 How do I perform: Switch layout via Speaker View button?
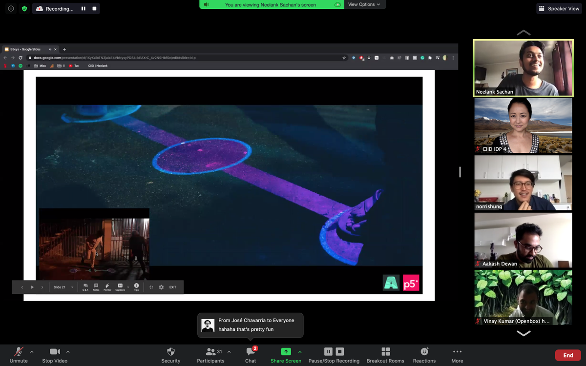559,8
